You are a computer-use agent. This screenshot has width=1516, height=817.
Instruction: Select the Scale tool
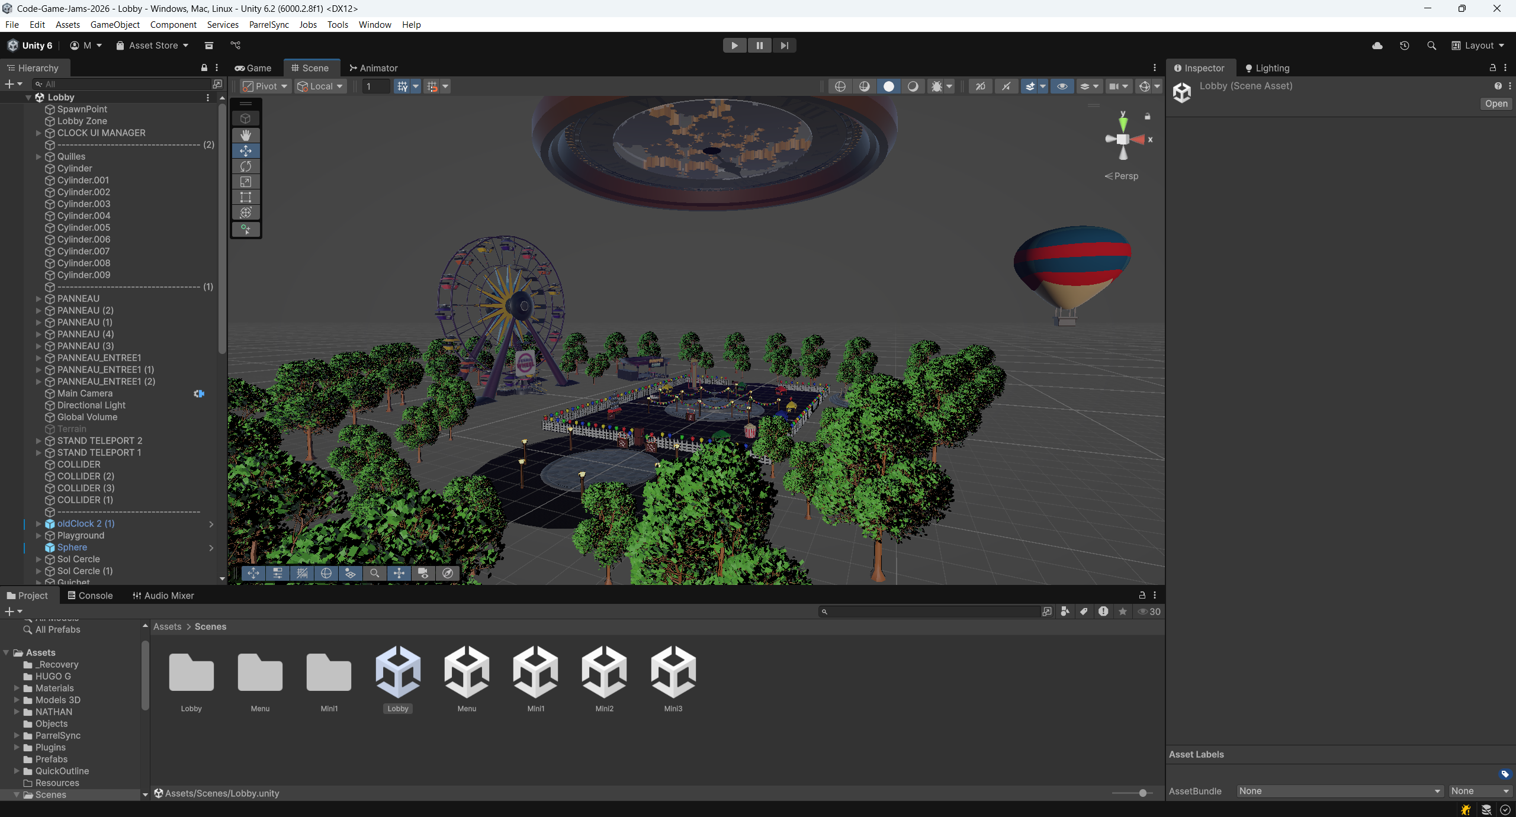point(246,182)
